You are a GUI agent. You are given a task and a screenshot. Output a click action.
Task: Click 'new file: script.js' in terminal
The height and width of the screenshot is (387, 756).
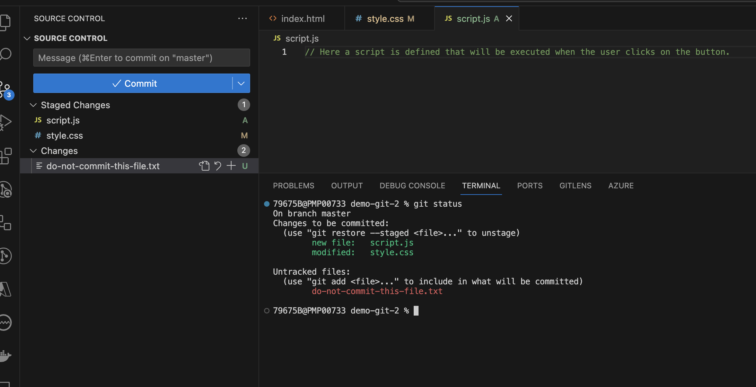point(362,242)
